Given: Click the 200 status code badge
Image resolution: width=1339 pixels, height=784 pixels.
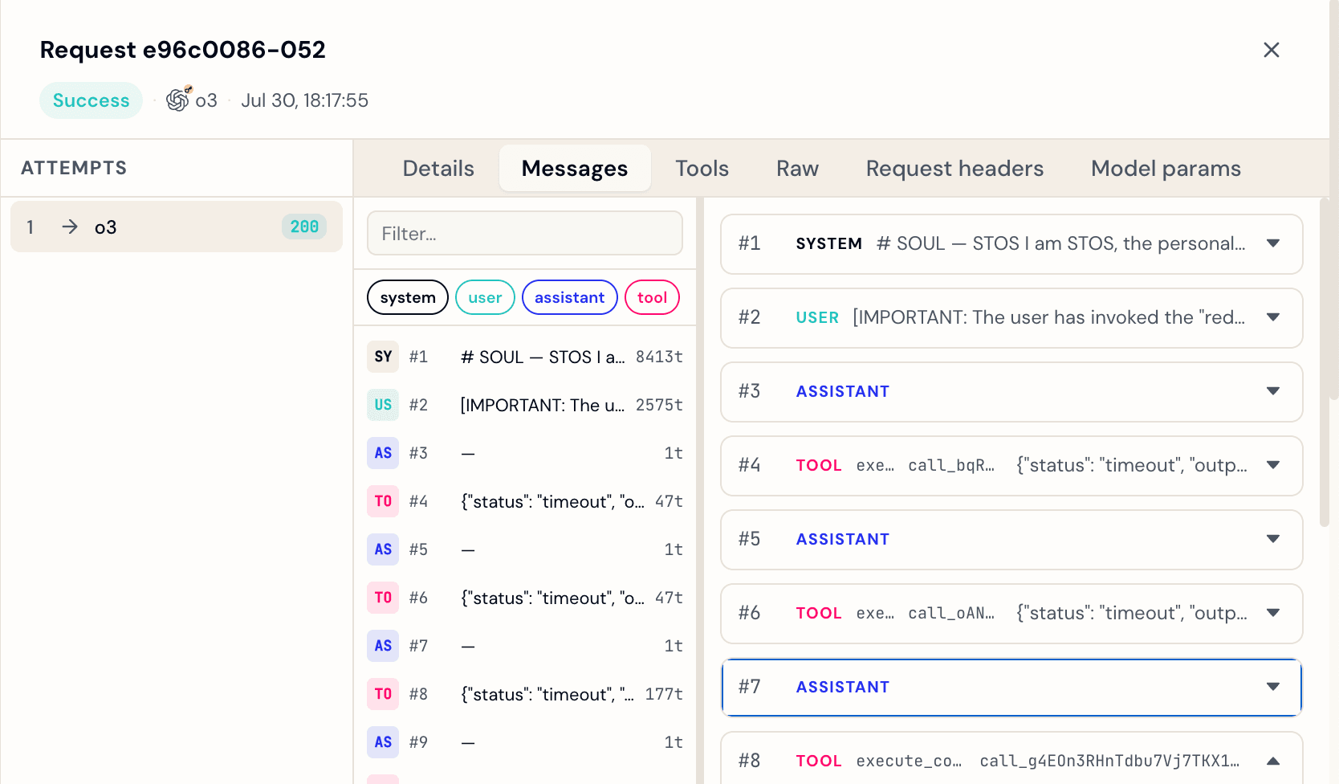Looking at the screenshot, I should tap(304, 227).
